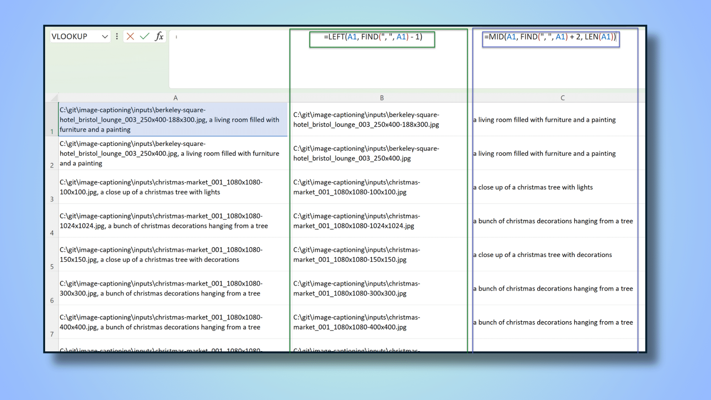The width and height of the screenshot is (711, 400).
Task: Click the LEFT formula in column B
Action: pyautogui.click(x=372, y=37)
